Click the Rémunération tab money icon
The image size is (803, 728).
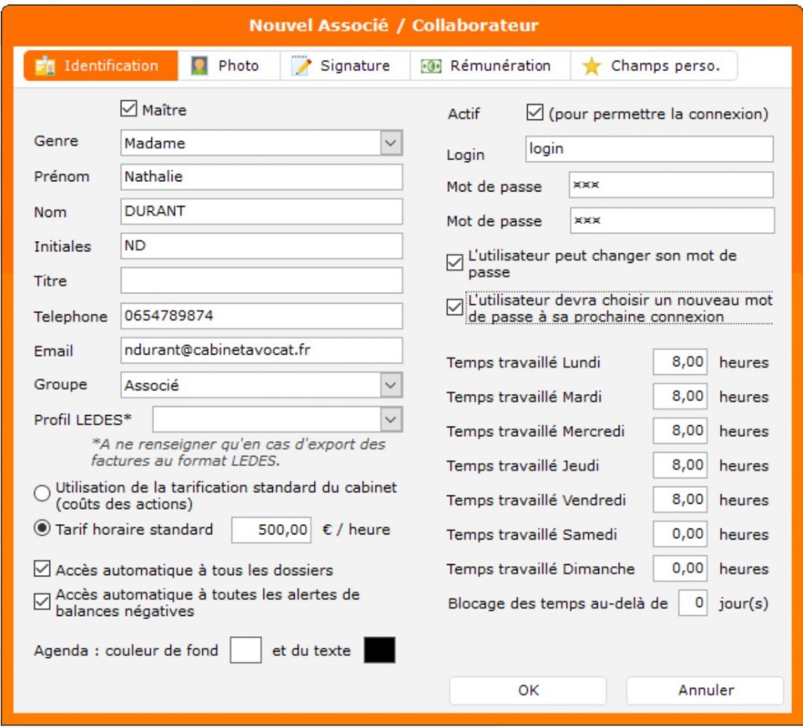tap(431, 66)
